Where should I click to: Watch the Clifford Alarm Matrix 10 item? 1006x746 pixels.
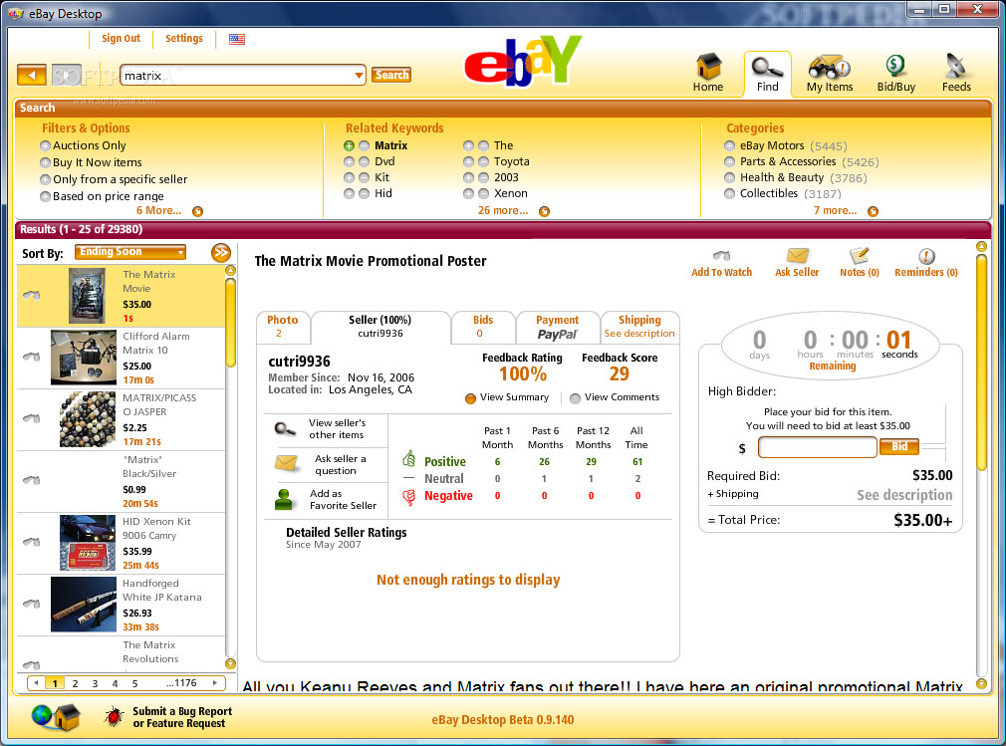tap(32, 357)
